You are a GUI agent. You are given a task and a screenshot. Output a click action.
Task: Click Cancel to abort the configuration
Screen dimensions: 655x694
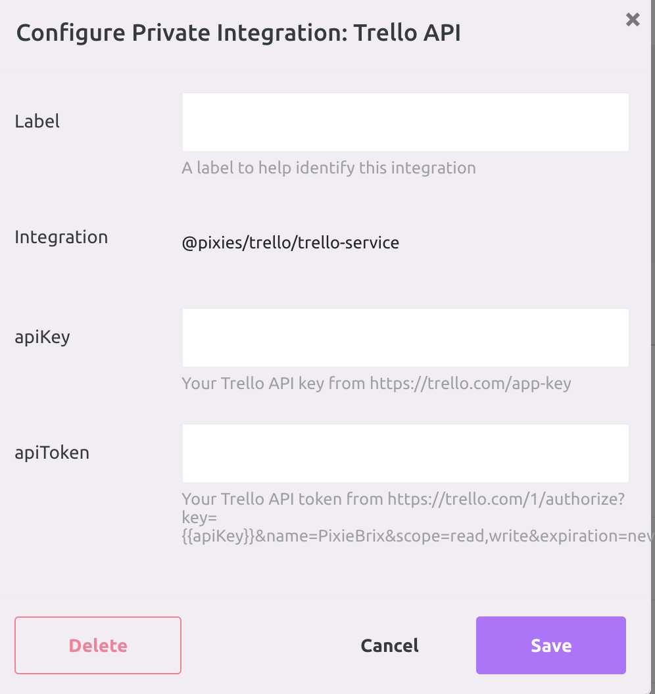point(389,645)
